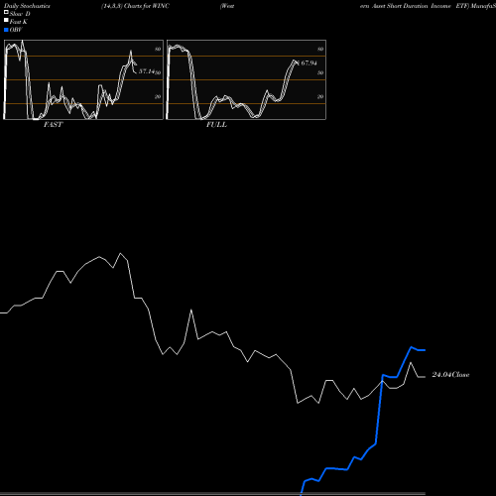Image resolution: width=496 pixels, height=496 pixels.
Task: Click the 57.14 value in FAST chart
Action: tap(147, 71)
